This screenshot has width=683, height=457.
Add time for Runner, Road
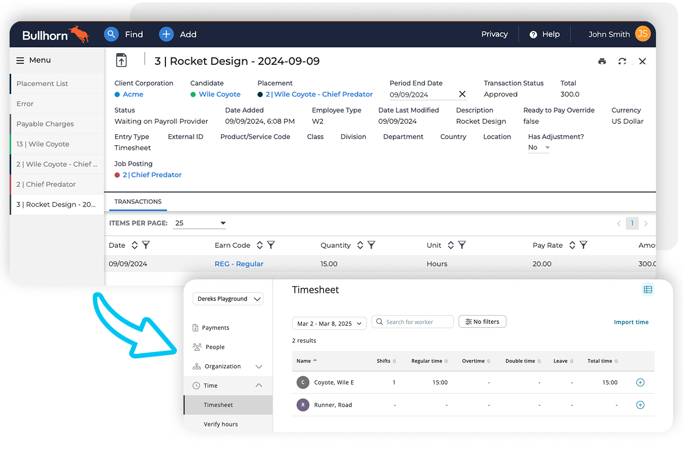640,405
